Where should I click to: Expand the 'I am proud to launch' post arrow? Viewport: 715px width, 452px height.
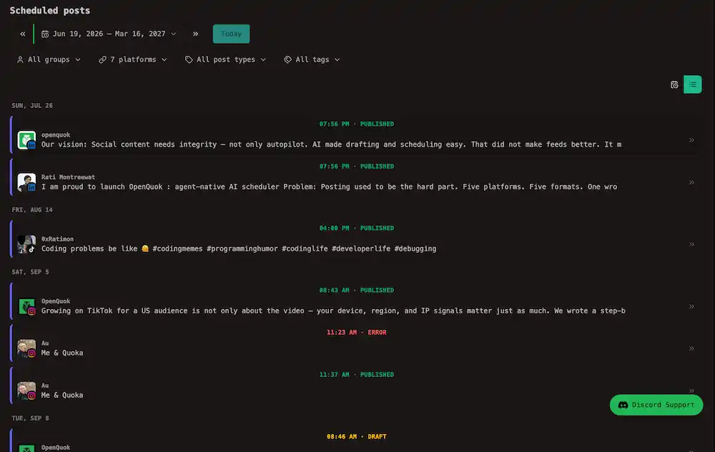(x=691, y=182)
